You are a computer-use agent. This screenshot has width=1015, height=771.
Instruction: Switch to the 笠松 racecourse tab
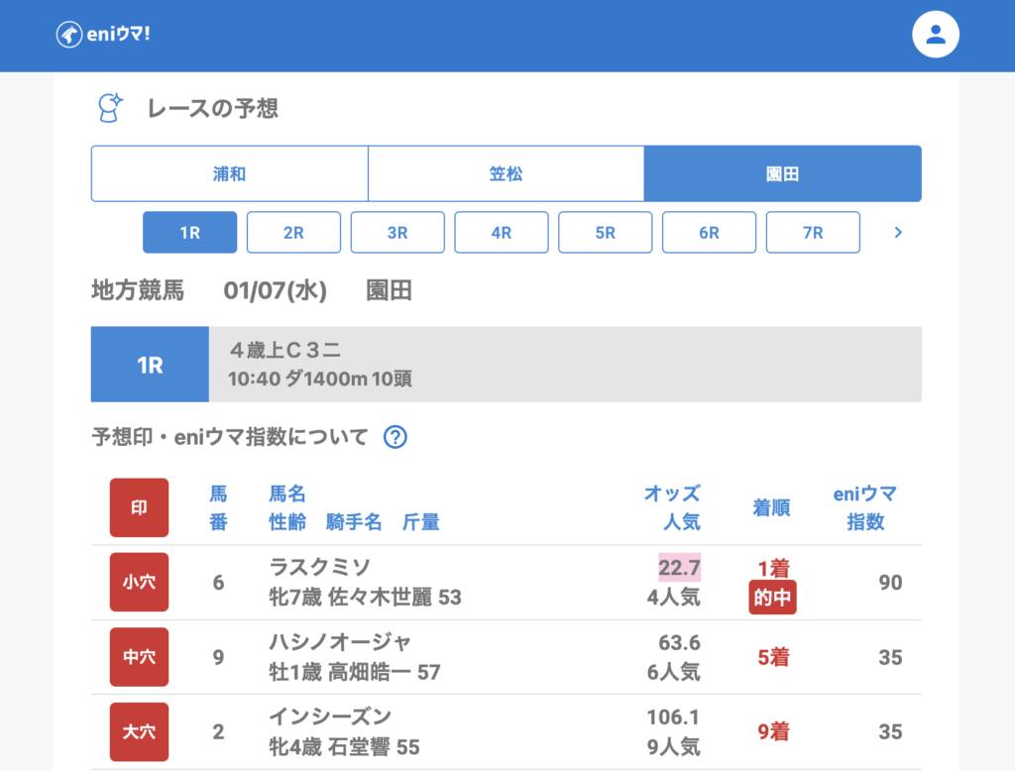click(x=506, y=174)
